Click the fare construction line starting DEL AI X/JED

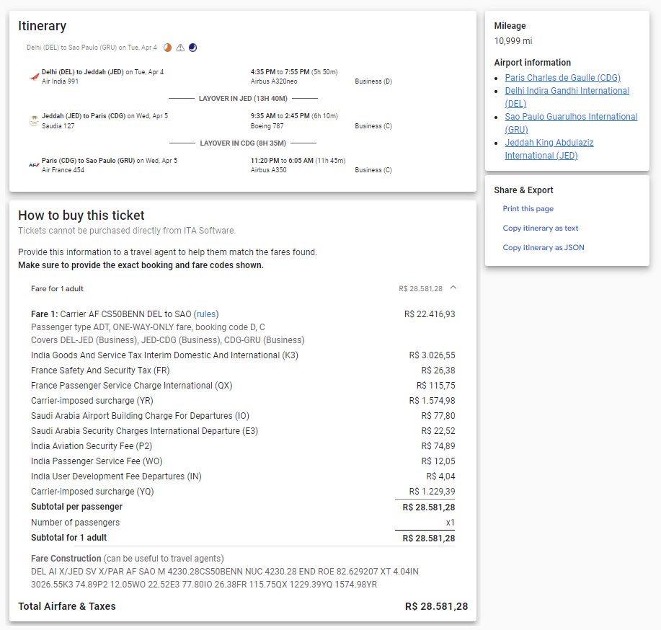point(225,572)
